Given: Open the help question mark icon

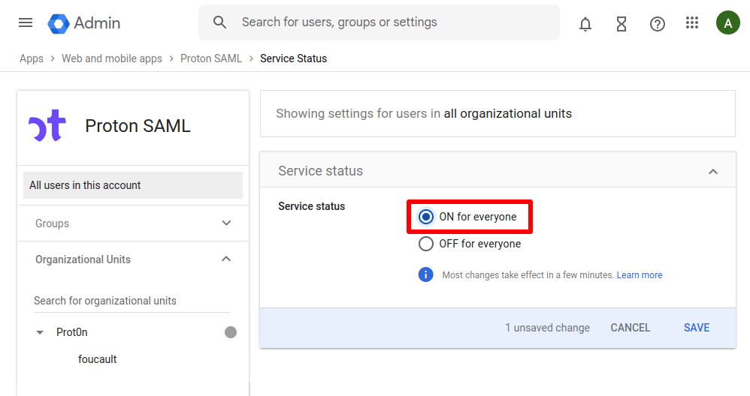Looking at the screenshot, I should (x=658, y=23).
